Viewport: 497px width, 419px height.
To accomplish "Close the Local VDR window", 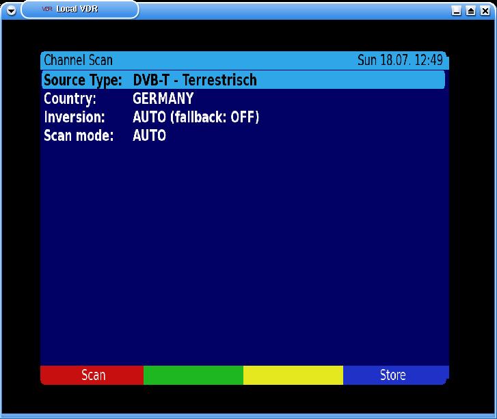I will (484, 11).
